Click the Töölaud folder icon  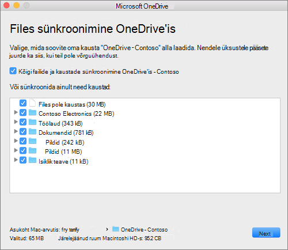coord(32,122)
